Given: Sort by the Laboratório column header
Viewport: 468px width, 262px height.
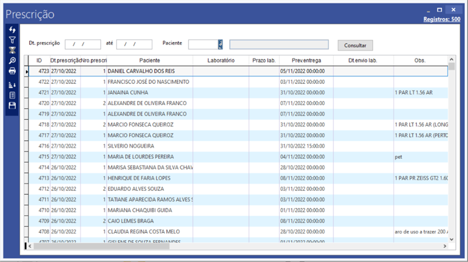Looking at the screenshot, I should click(x=221, y=60).
